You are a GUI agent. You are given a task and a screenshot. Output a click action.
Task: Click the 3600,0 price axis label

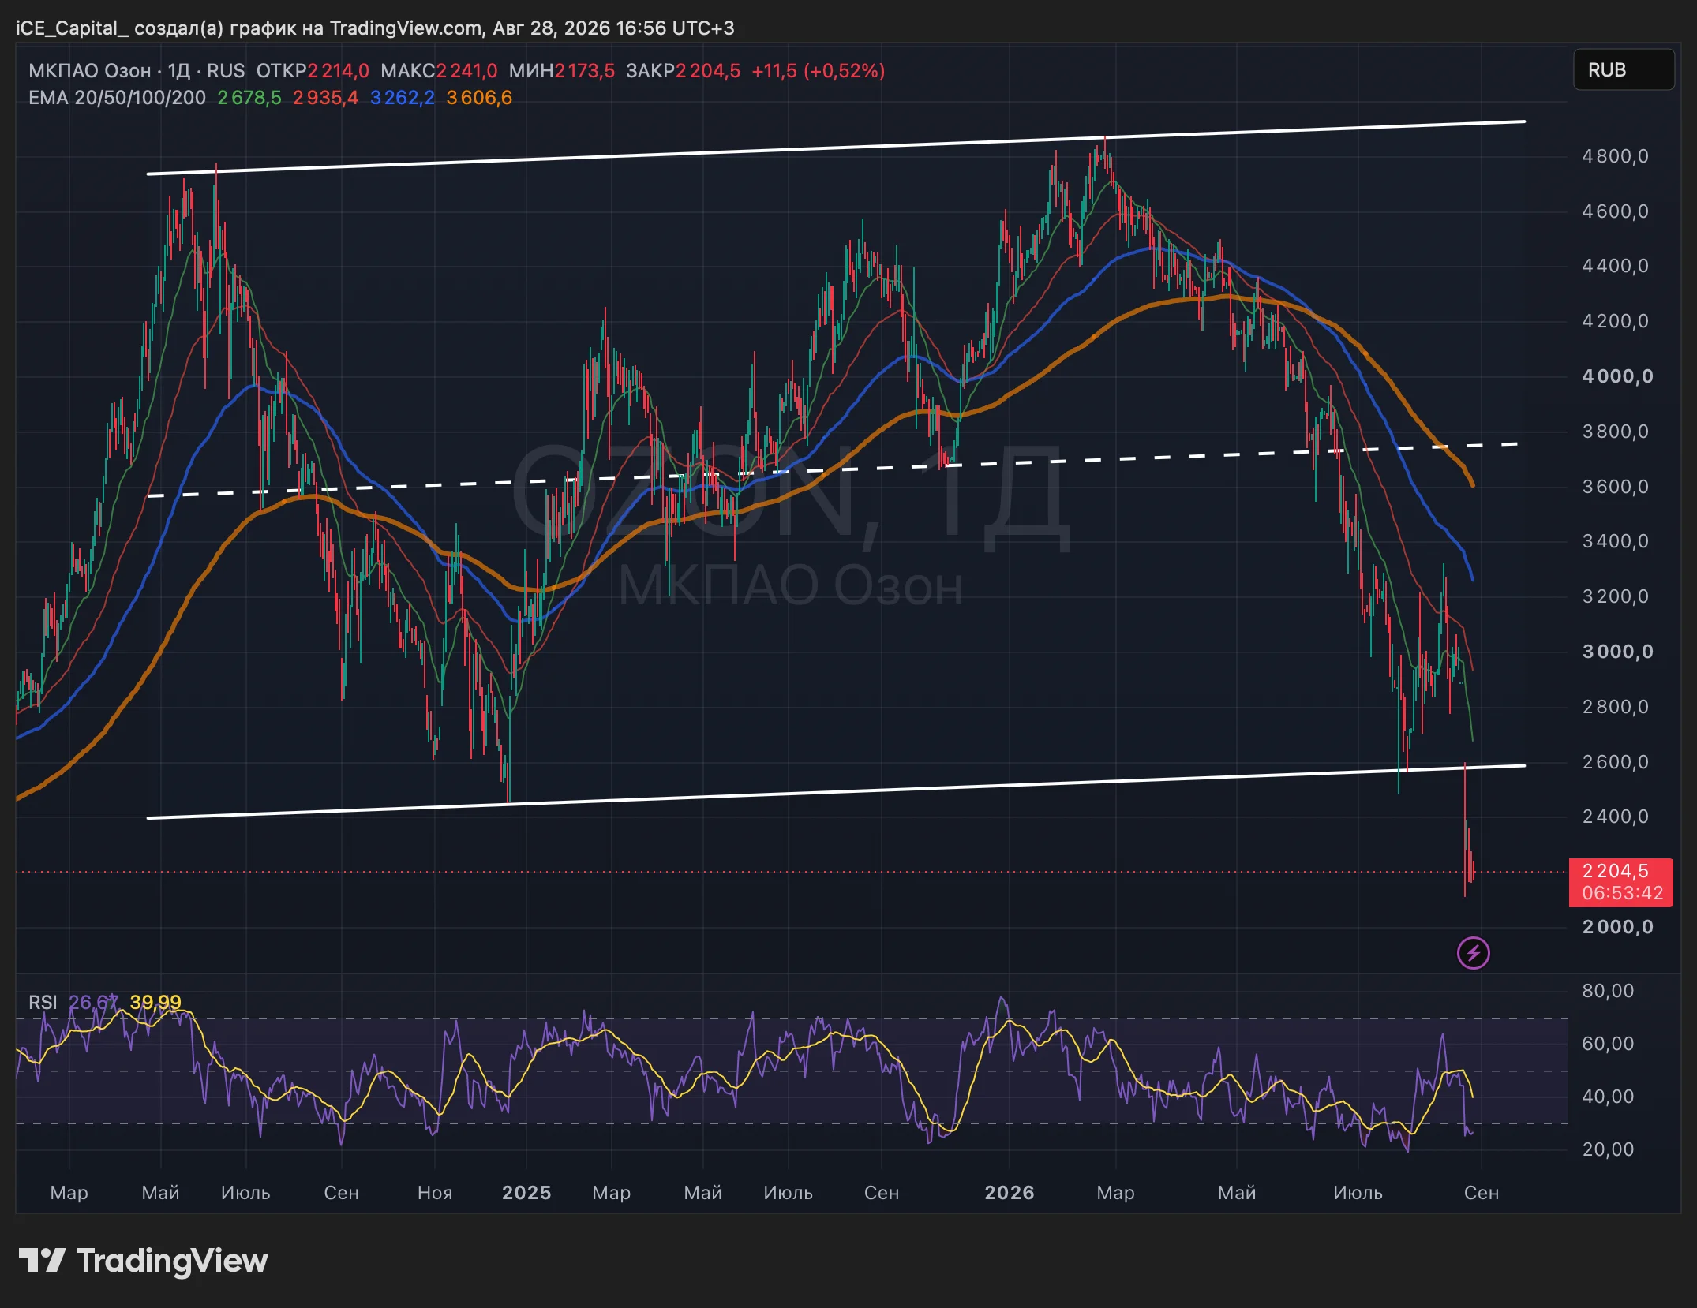[x=1615, y=487]
